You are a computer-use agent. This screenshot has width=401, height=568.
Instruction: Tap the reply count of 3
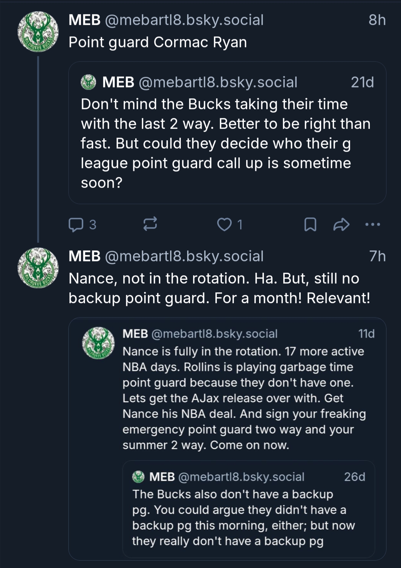[x=92, y=225]
